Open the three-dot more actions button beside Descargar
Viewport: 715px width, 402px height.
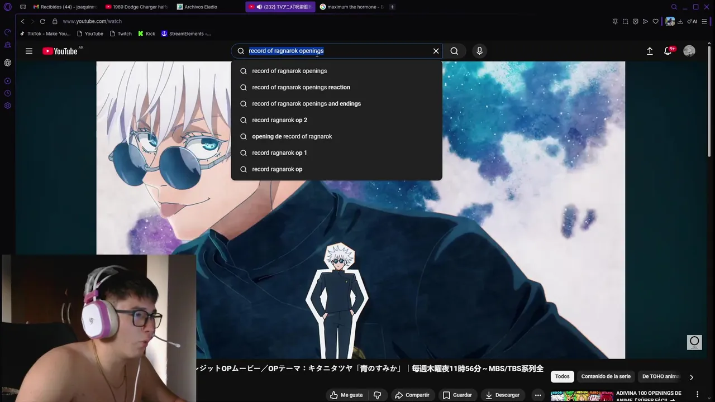tap(538, 395)
